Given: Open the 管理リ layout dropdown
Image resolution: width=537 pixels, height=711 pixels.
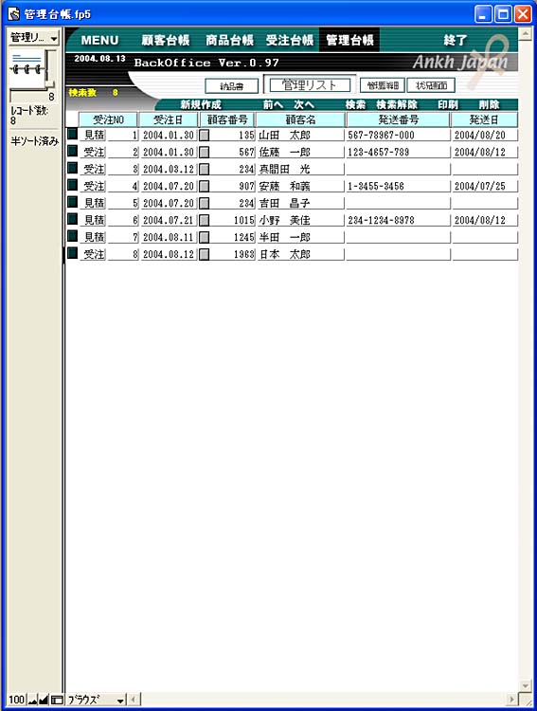Looking at the screenshot, I should click(x=34, y=38).
